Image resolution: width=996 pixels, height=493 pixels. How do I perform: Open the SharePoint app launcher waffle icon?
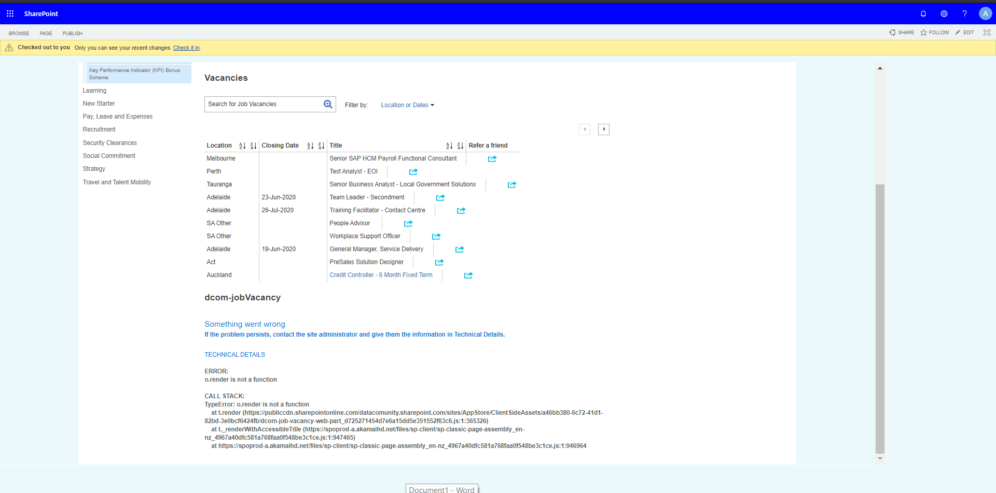click(x=10, y=13)
